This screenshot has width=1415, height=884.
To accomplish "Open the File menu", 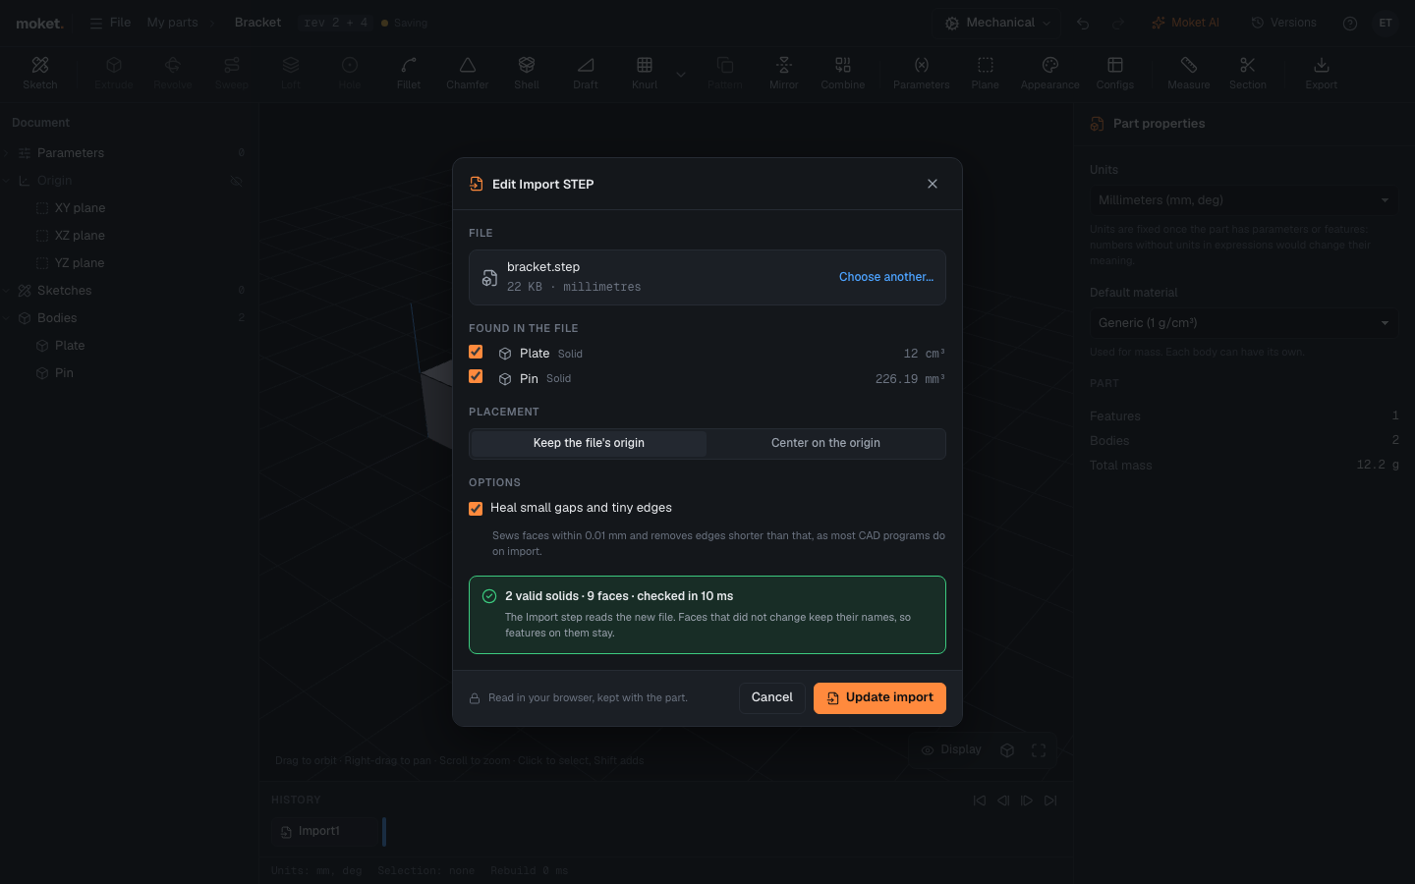I will (110, 23).
